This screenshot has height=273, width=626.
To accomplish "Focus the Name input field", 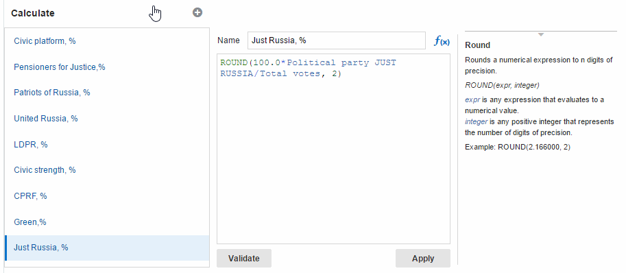I will click(337, 40).
